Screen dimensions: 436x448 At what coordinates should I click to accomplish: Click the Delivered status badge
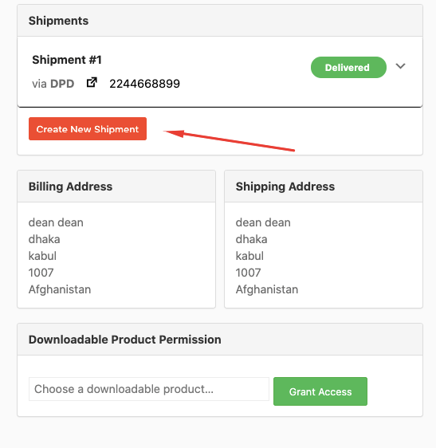pyautogui.click(x=348, y=68)
